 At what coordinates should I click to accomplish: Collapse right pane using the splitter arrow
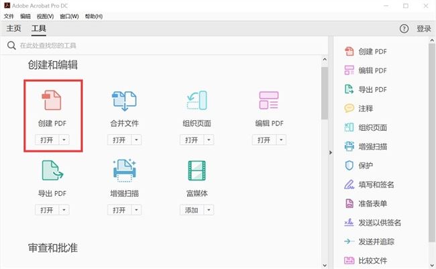click(329, 153)
